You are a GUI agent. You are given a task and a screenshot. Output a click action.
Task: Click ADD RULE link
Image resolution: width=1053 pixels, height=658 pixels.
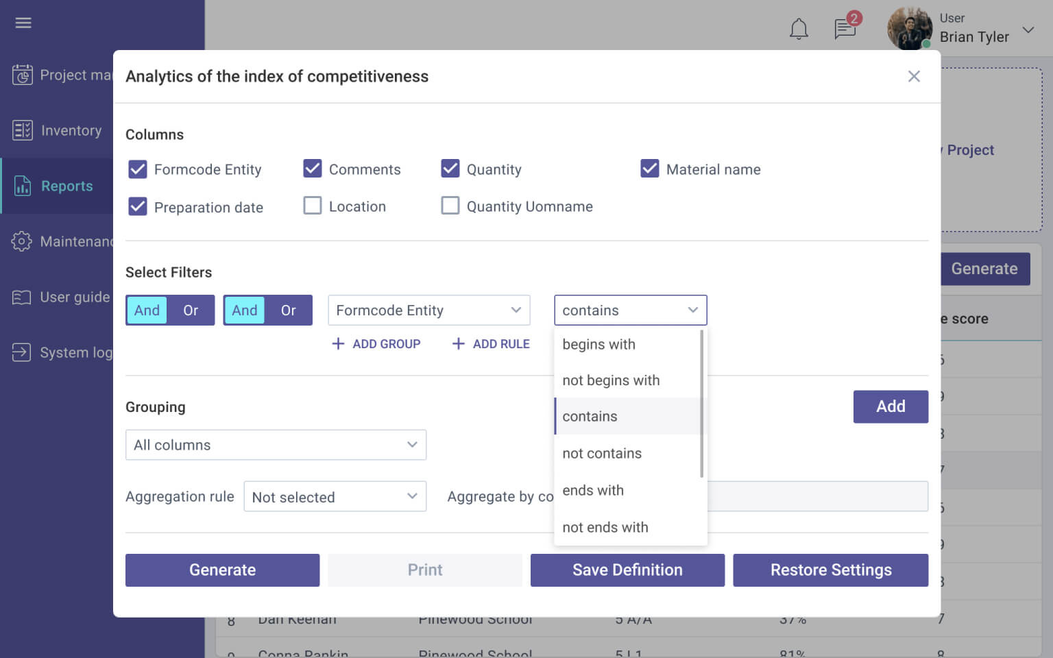(x=491, y=344)
